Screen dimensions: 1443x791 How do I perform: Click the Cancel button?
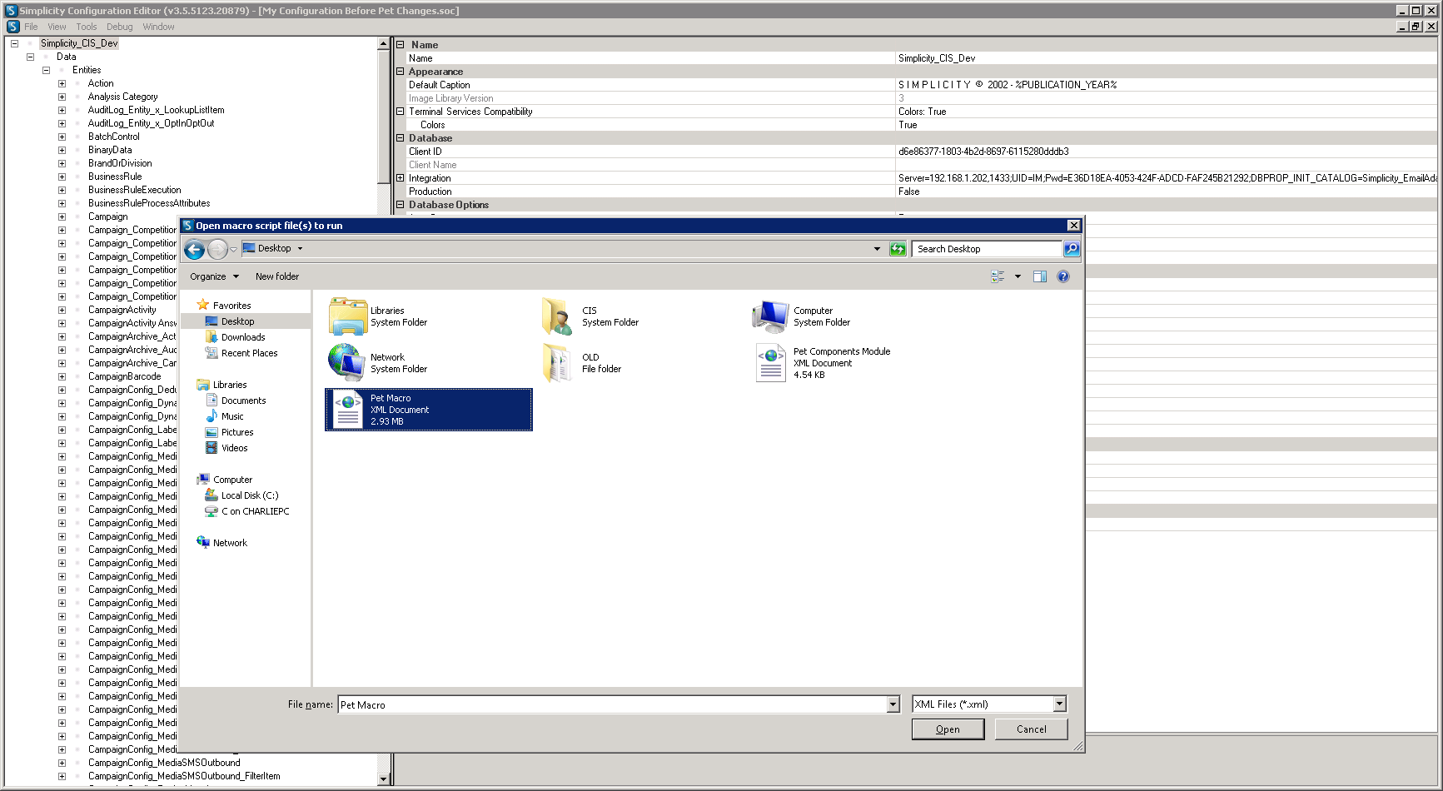1031,729
